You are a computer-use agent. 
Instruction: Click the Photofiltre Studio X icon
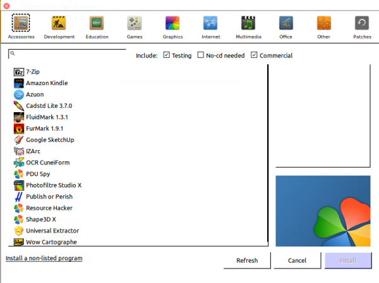click(x=19, y=185)
